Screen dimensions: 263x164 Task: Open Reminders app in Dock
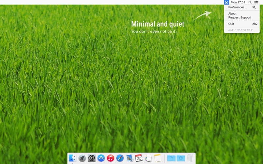click(x=148, y=158)
